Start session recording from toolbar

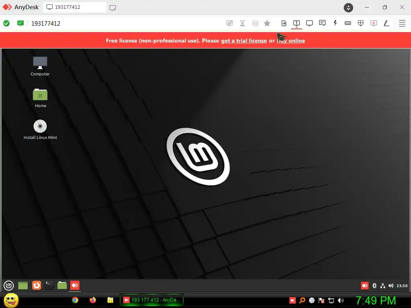(x=374, y=23)
